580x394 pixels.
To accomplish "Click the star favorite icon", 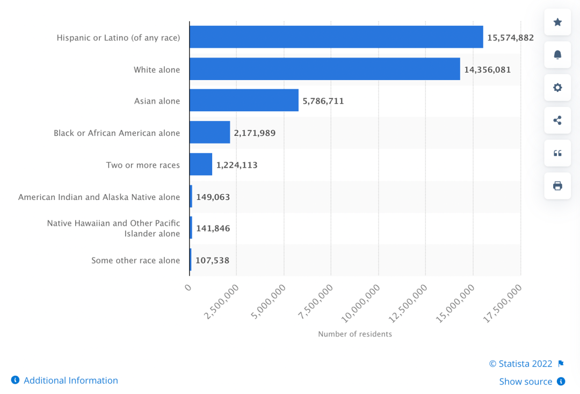I will click(557, 22).
